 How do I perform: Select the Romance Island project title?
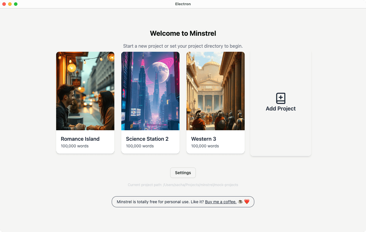(80, 139)
